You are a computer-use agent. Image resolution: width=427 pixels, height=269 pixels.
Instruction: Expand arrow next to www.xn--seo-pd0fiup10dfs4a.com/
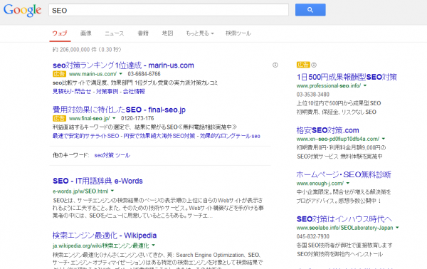(384, 139)
